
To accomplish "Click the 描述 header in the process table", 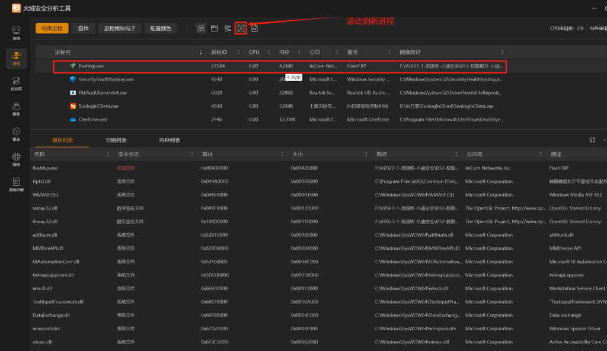I will (x=352, y=52).
